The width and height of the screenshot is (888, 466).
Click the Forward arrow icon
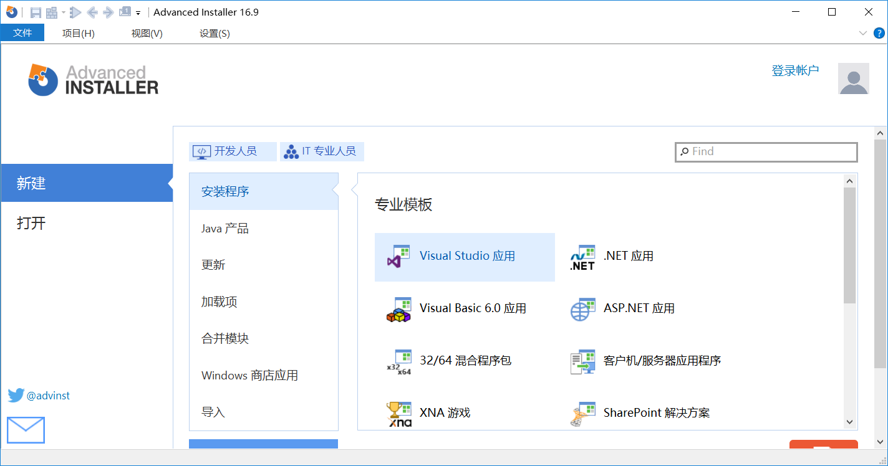pyautogui.click(x=108, y=12)
